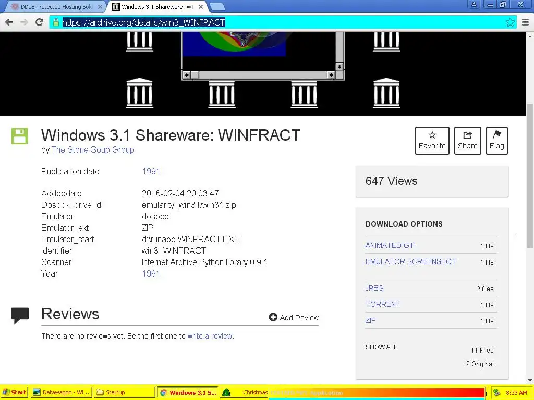Click the emulator window down scroll arrow
534x400 pixels.
click(x=339, y=67)
